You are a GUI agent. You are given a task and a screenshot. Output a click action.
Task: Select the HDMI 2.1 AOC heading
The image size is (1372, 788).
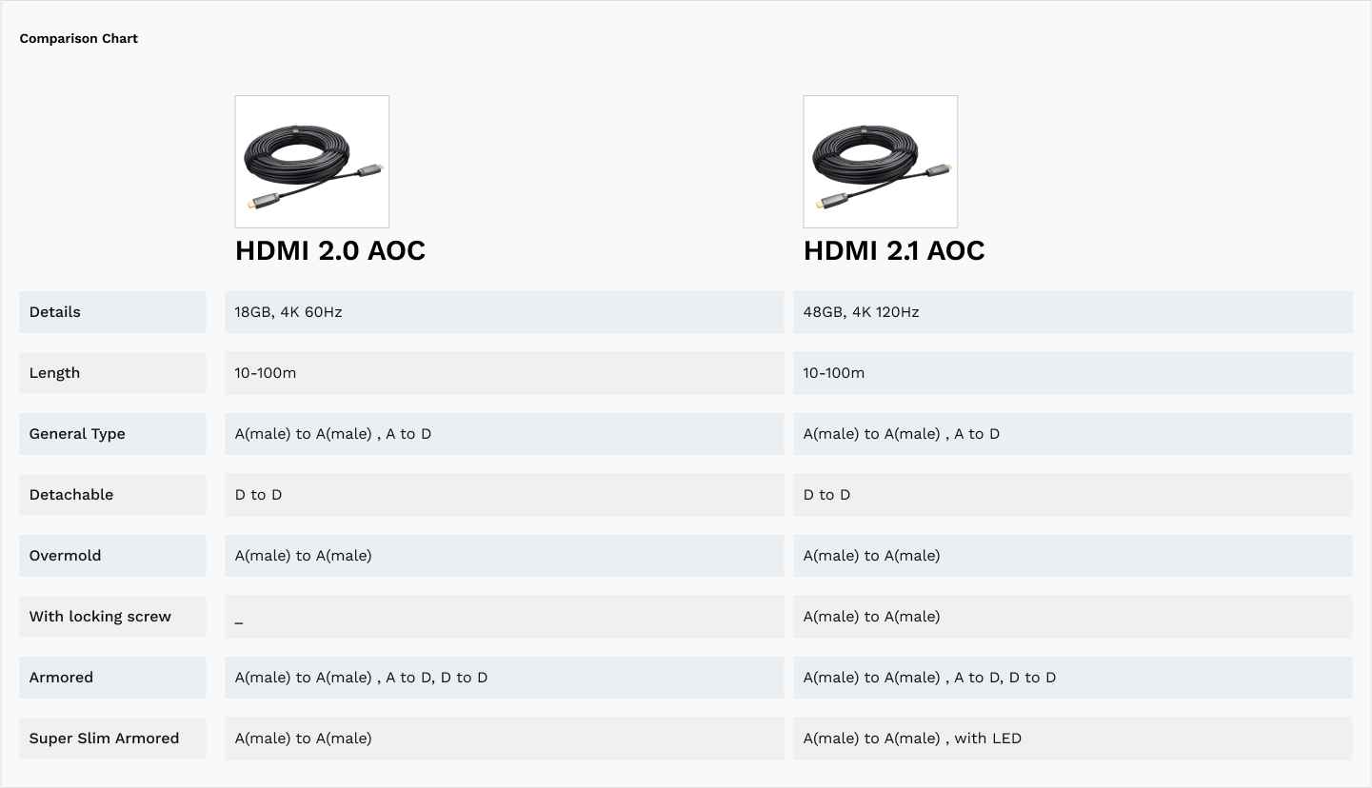click(894, 250)
